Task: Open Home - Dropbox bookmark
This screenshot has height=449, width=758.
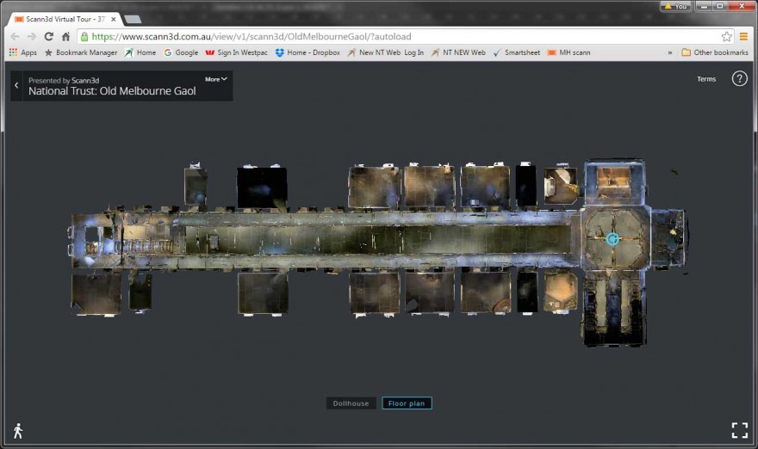Action: (308, 52)
